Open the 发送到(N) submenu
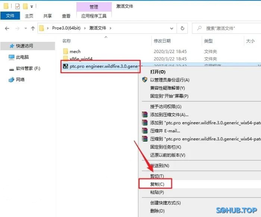 [x=160, y=165]
